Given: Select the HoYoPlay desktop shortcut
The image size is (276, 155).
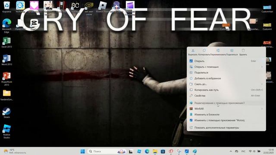Looking at the screenshot, I should (x=20, y=7).
